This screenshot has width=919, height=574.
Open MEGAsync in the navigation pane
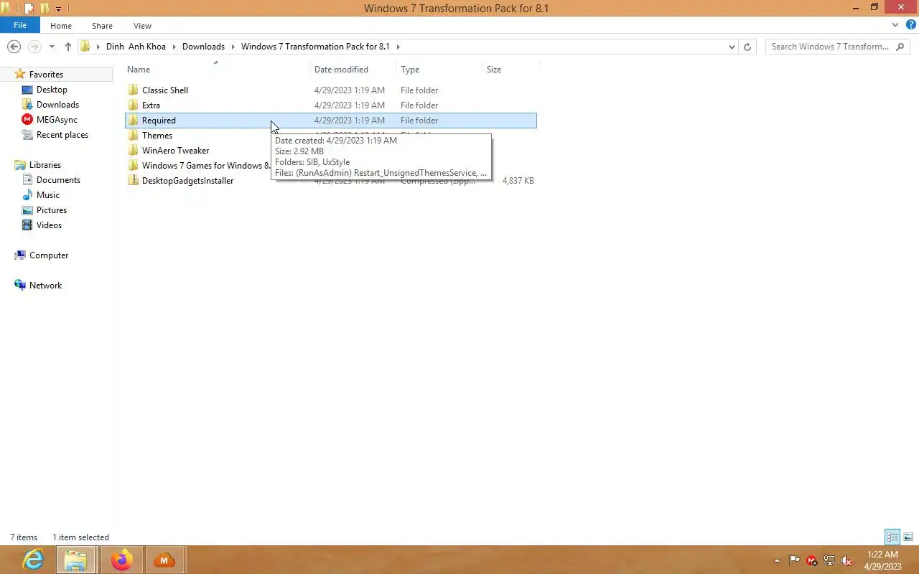point(57,120)
